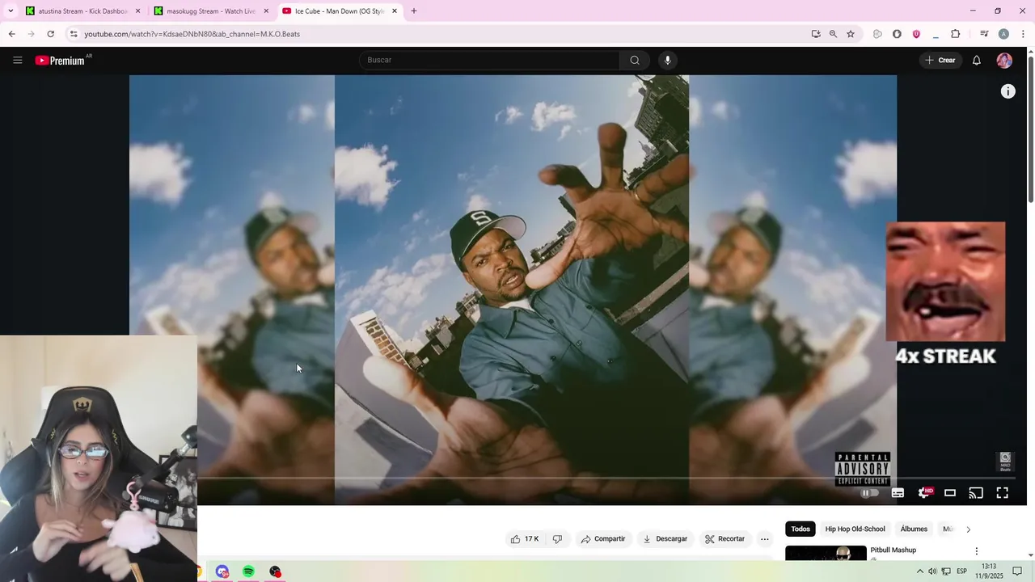Switch to the atustina Stream Kick Dashboard tab
Screen dimensions: 1035x582
pos(82,11)
